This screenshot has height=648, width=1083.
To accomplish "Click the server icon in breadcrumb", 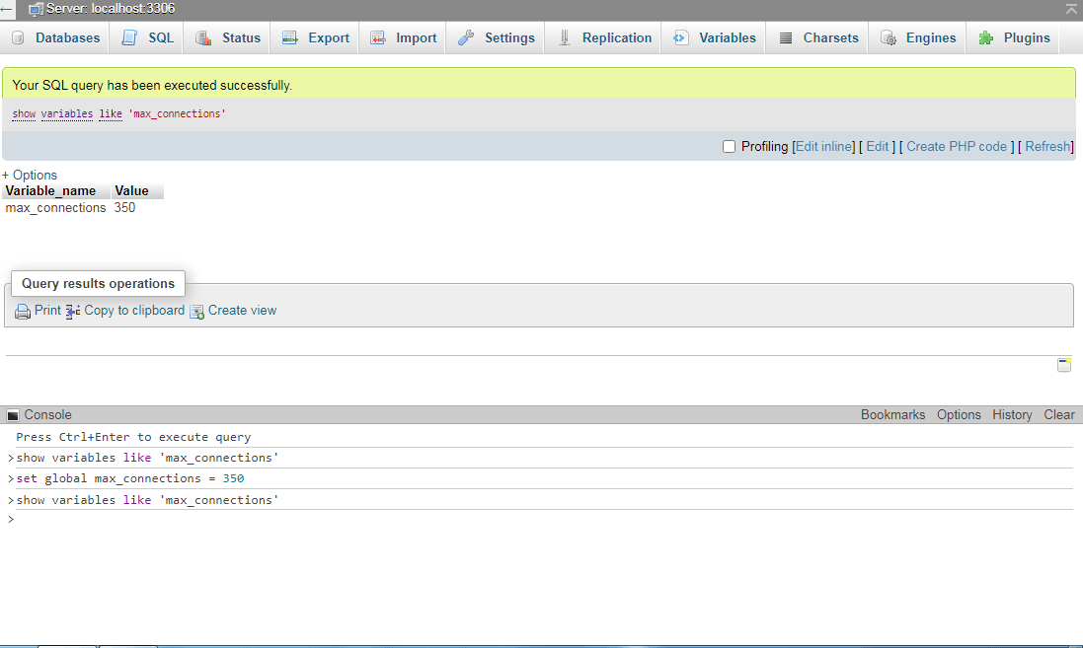I will pyautogui.click(x=36, y=10).
